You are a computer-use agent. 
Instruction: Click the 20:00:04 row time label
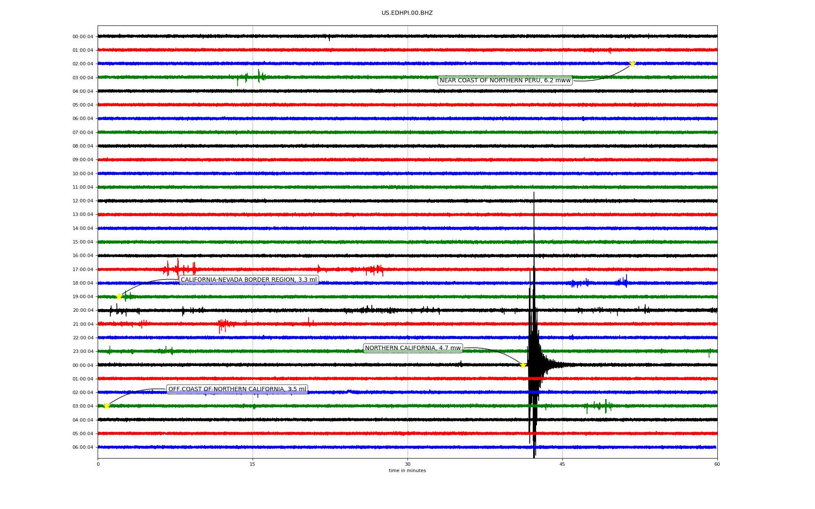click(83, 310)
